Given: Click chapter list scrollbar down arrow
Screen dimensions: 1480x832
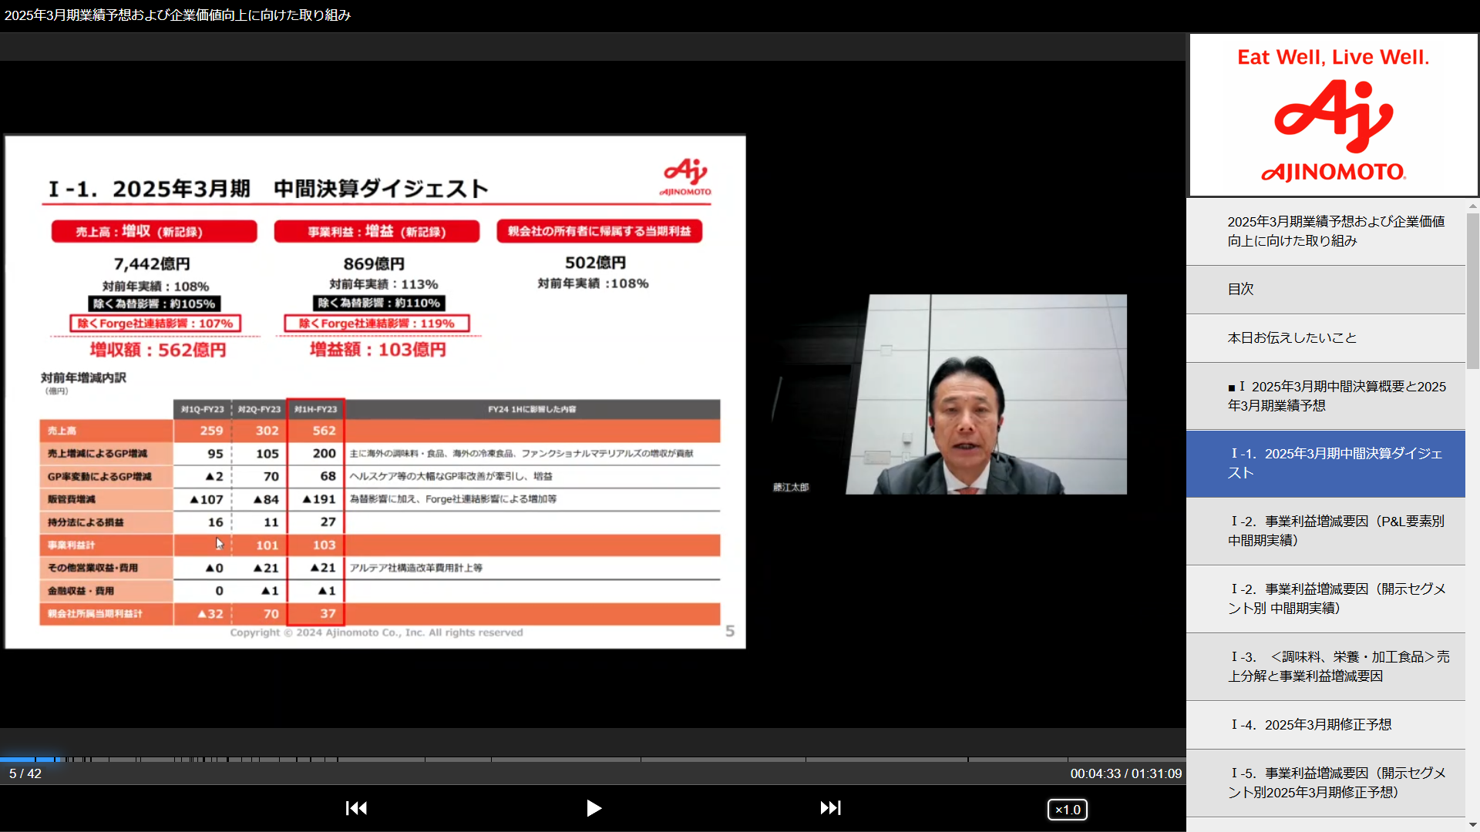Looking at the screenshot, I should tap(1473, 825).
